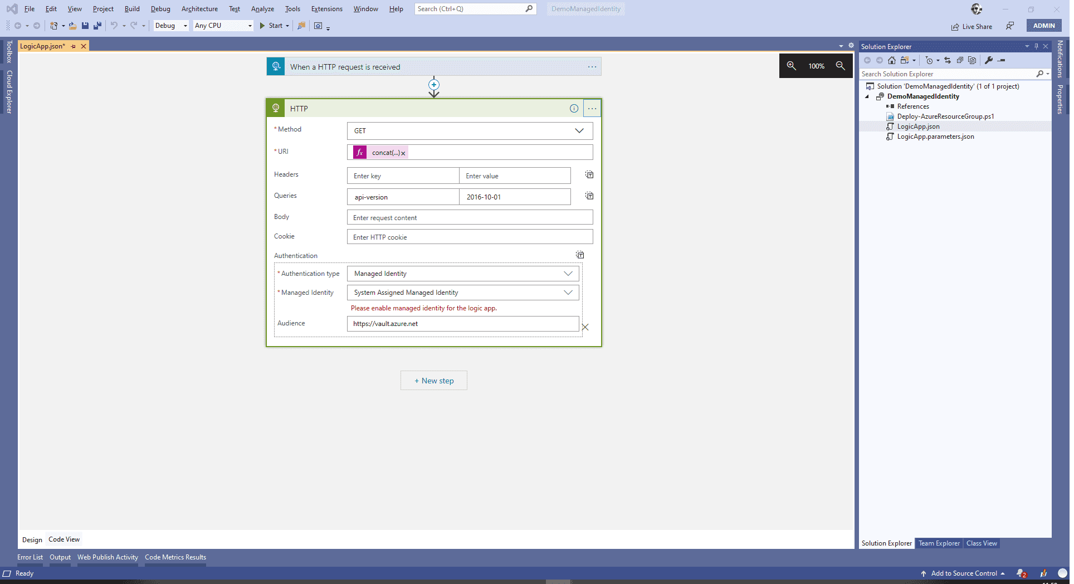Go to Home in Solution Explorer

(x=892, y=60)
